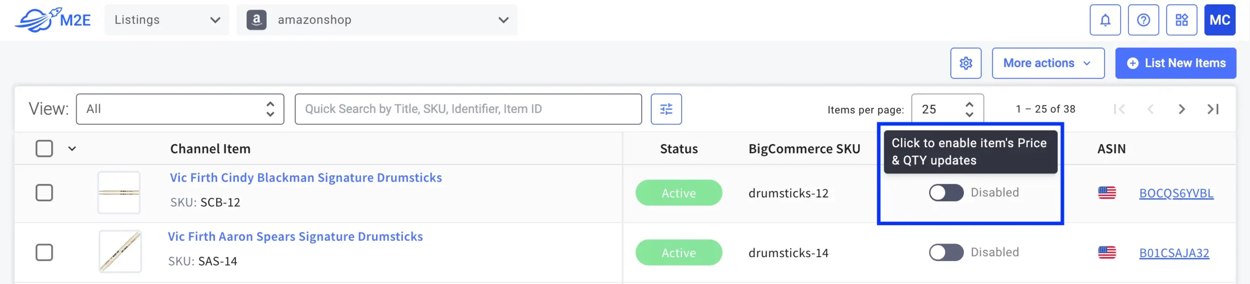Open the settings gear icon
1250x284 pixels.
point(965,63)
